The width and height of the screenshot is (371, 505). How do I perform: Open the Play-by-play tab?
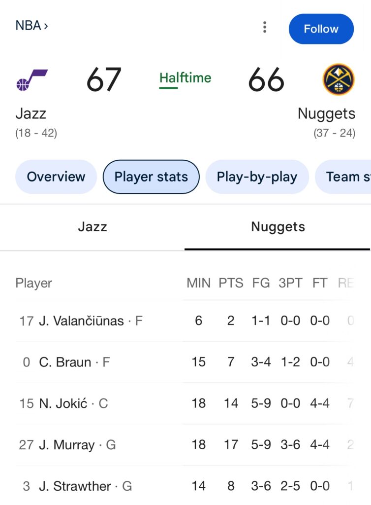257,177
